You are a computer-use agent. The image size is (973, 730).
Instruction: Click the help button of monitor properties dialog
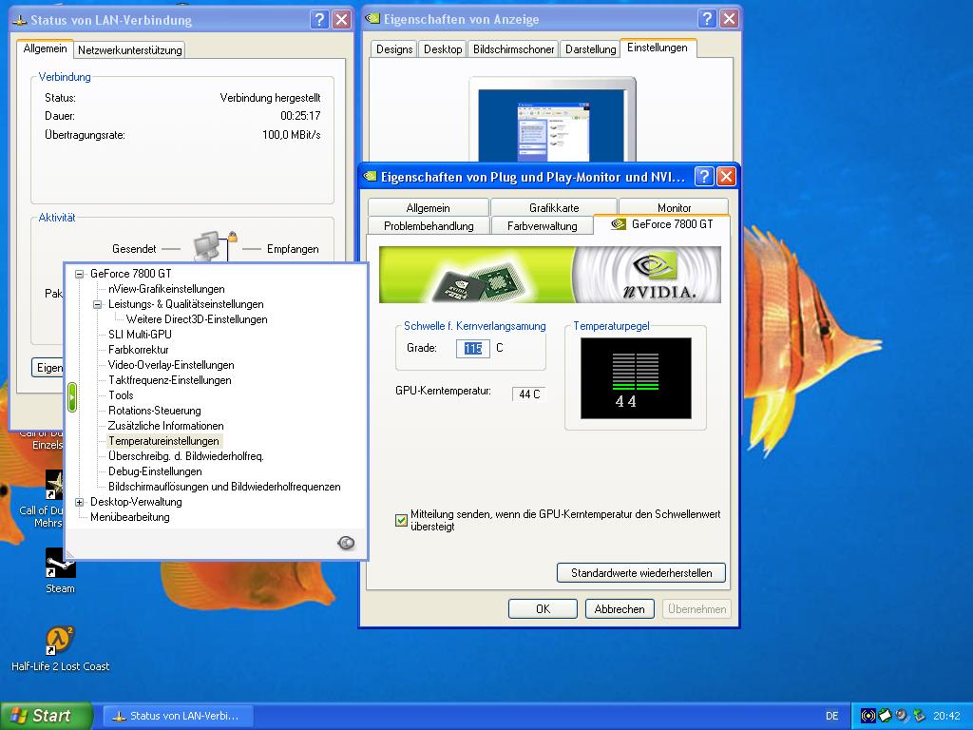(704, 177)
